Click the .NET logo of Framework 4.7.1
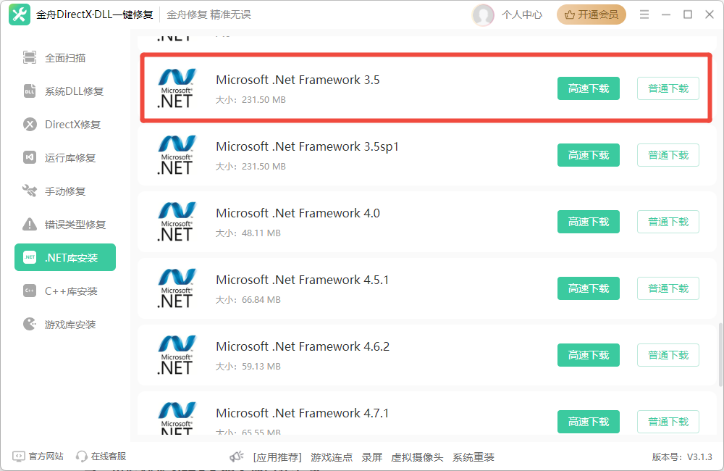 (177, 418)
